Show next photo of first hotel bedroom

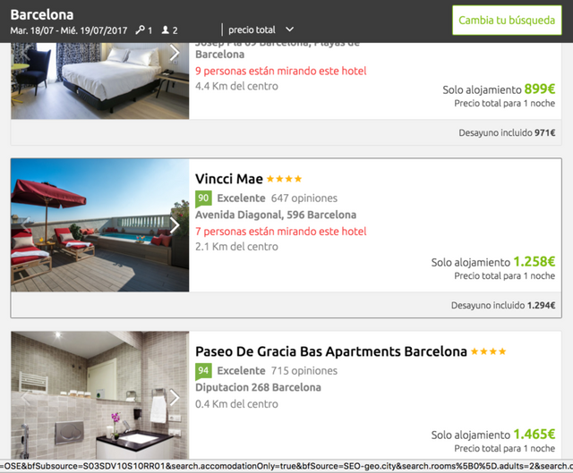(x=175, y=53)
